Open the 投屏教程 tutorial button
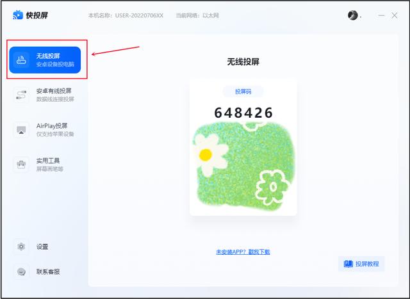410x299 pixels. (x=361, y=264)
